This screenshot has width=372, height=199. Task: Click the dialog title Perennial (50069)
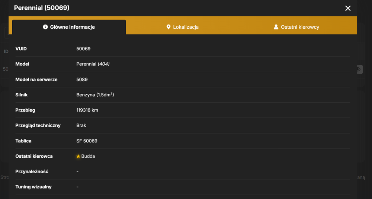coord(42,8)
